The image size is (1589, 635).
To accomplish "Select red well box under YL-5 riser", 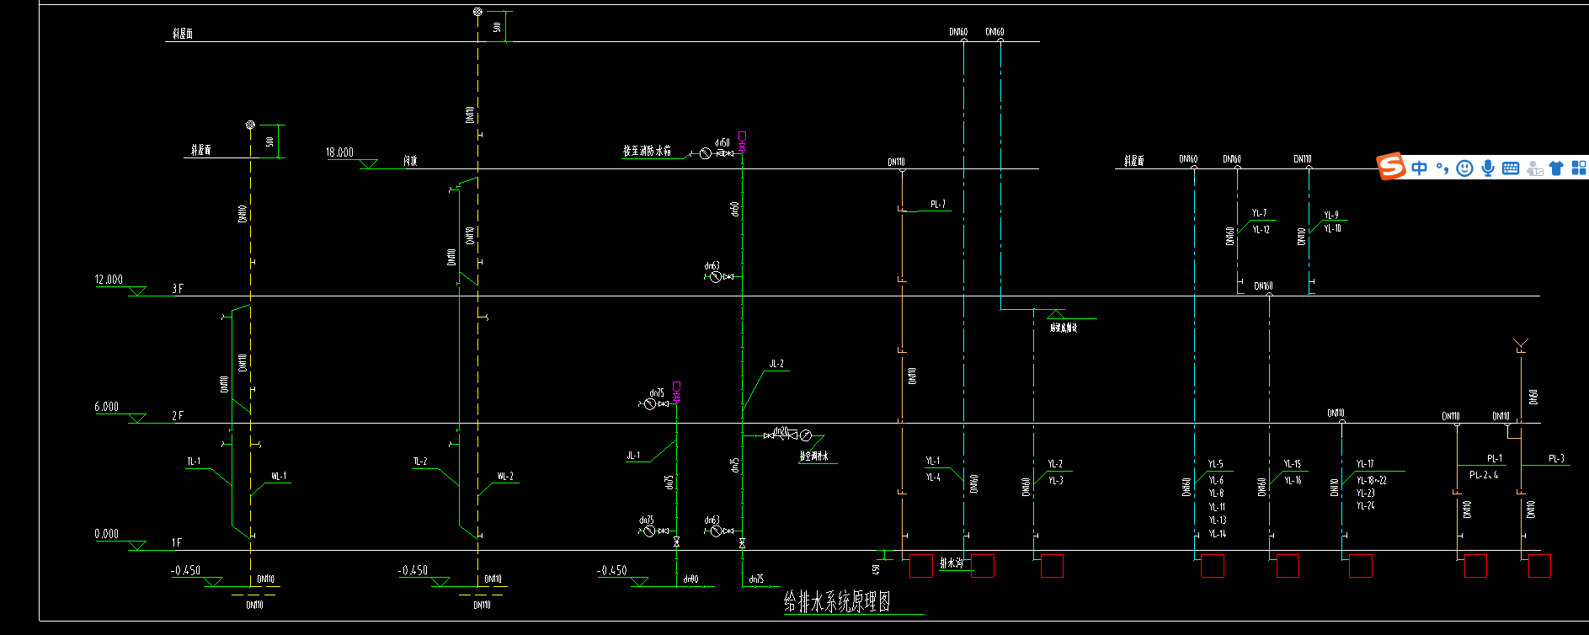I will point(1213,566).
